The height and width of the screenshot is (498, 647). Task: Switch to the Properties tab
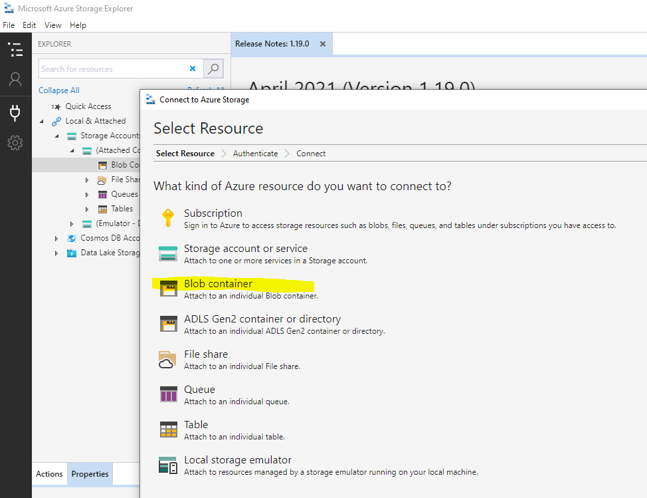pyautogui.click(x=90, y=474)
